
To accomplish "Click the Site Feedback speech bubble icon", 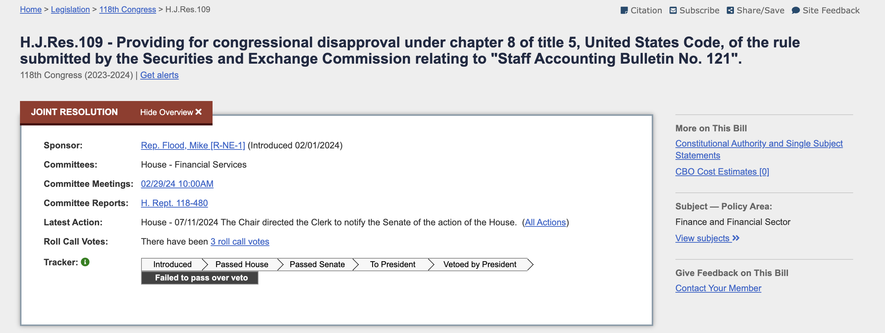I will tap(795, 10).
